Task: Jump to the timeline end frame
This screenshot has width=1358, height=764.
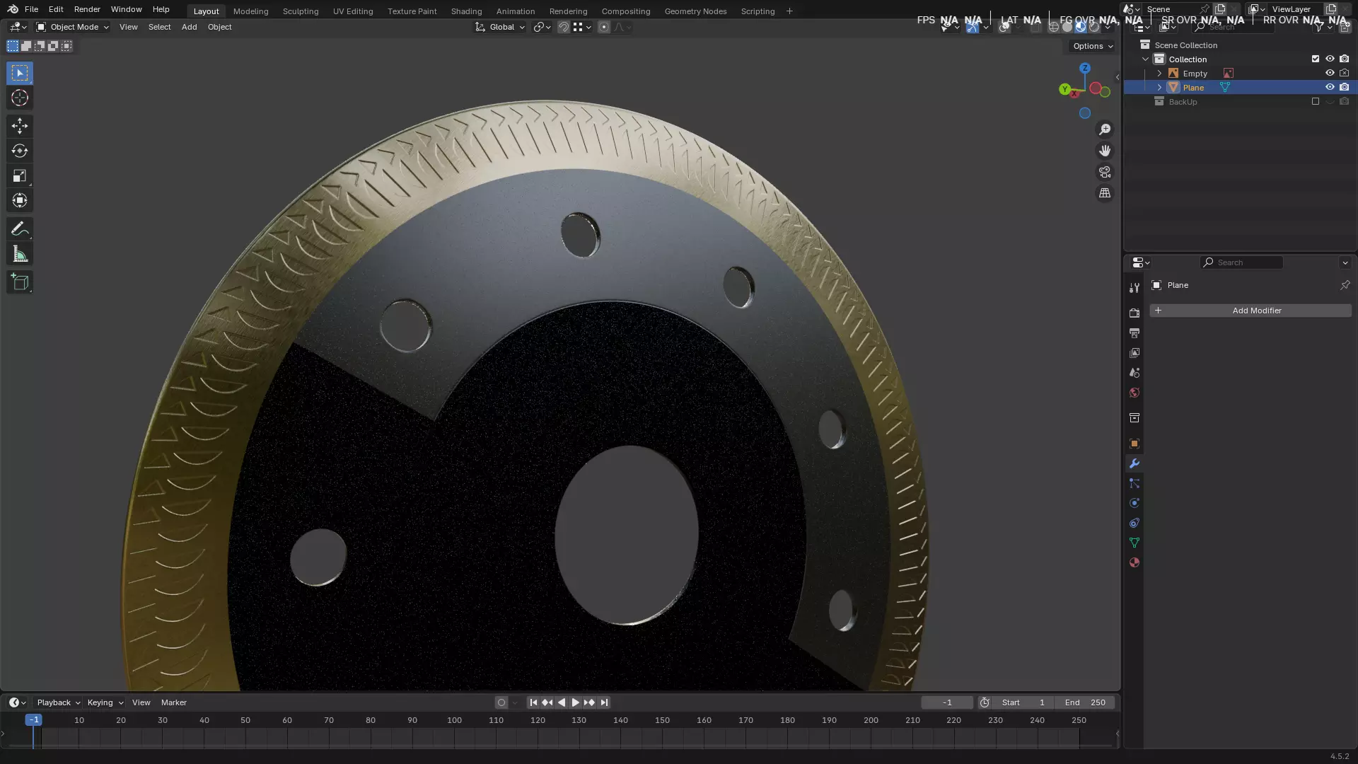Action: coord(604,702)
